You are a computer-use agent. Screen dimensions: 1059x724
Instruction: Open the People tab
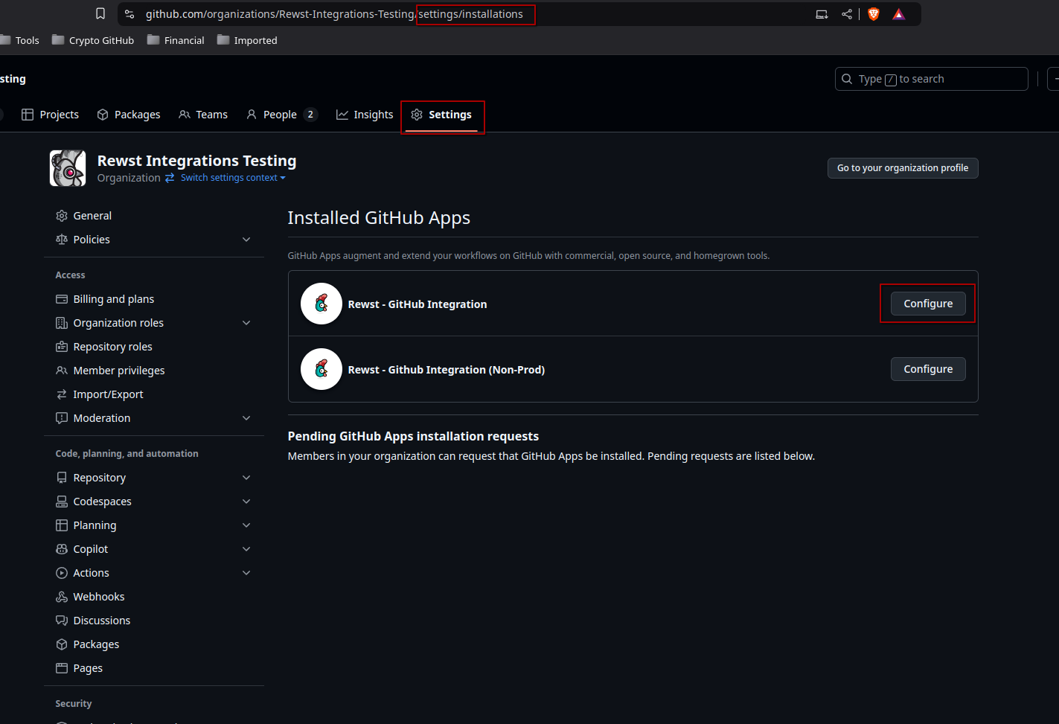pos(281,115)
